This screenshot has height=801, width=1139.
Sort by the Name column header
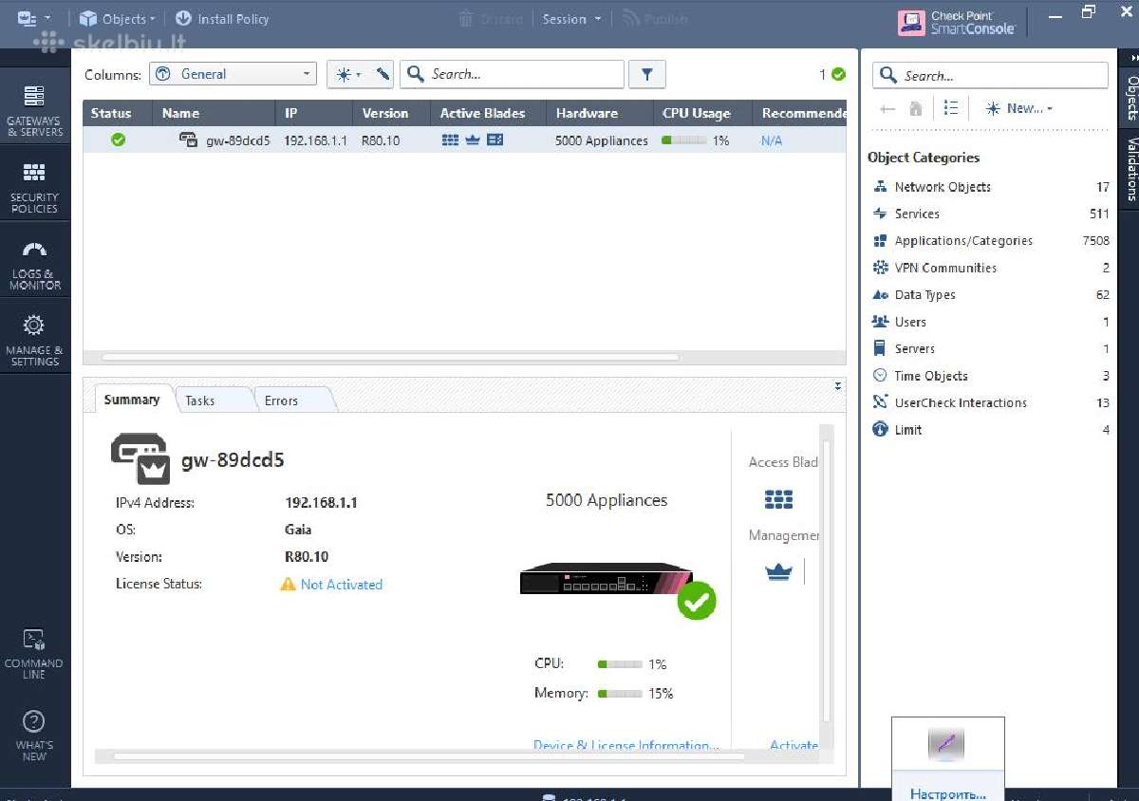pos(214,113)
